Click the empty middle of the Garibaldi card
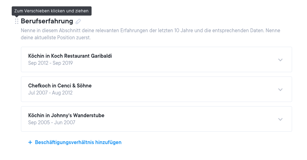The image size is (307, 160). (x=177, y=59)
